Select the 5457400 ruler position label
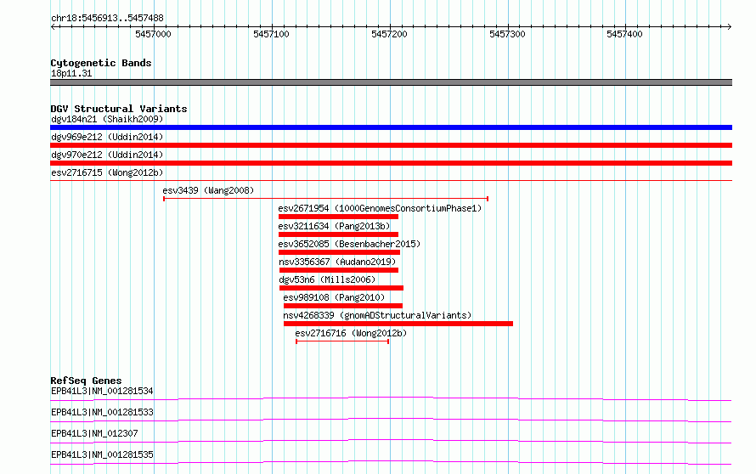The width and height of the screenshot is (756, 474). point(624,34)
